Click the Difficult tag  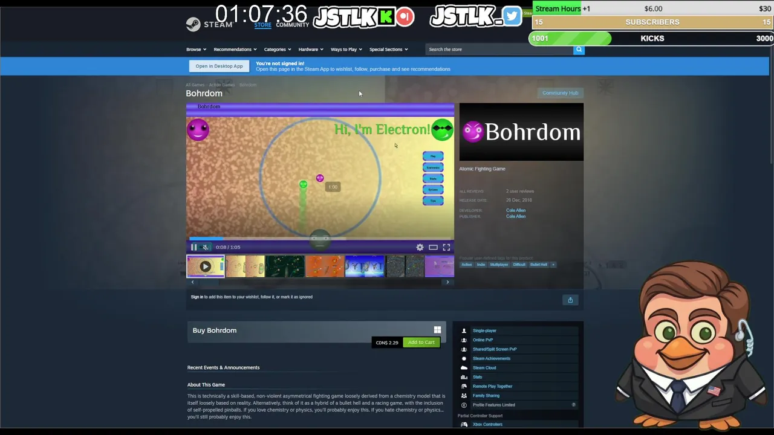pos(519,265)
